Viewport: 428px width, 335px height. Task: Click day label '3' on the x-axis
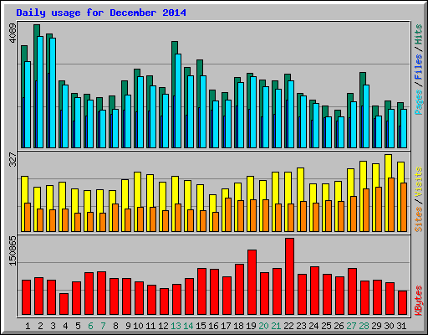coord(53,326)
